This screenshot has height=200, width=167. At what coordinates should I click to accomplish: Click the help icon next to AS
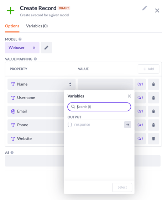point(12,152)
